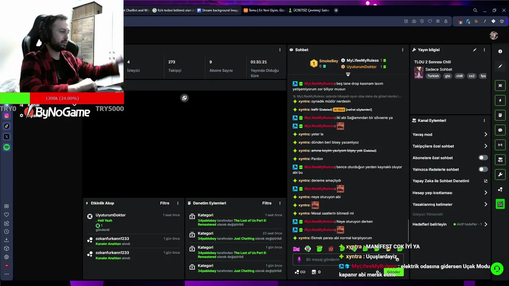The image size is (509, 286).
Task: Click the pencil icon in the right rail
Action: pos(500,66)
